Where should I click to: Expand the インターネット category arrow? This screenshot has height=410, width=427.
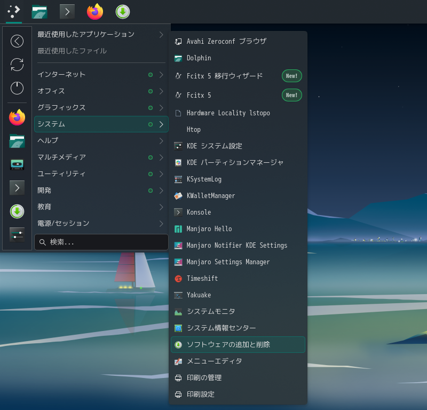pos(161,75)
